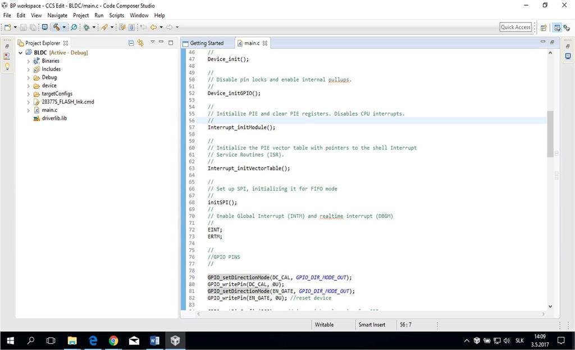Maximize the Project Explorer panel
This screenshot has width=575, height=350.
click(x=171, y=43)
